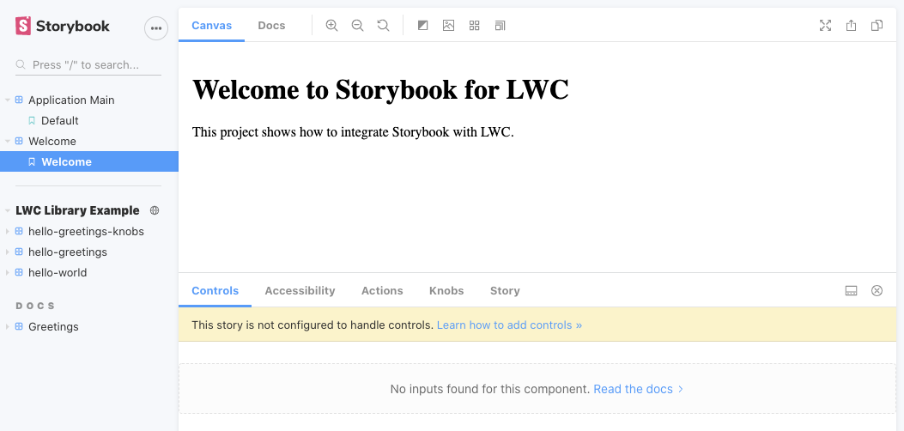Viewport: 904px width, 431px height.
Task: Copy the canvas link
Action: (x=877, y=26)
